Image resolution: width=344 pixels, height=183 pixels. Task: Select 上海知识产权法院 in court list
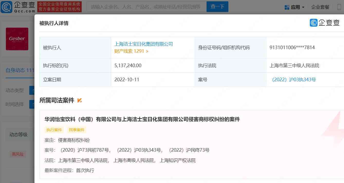pyautogui.click(x=178, y=160)
